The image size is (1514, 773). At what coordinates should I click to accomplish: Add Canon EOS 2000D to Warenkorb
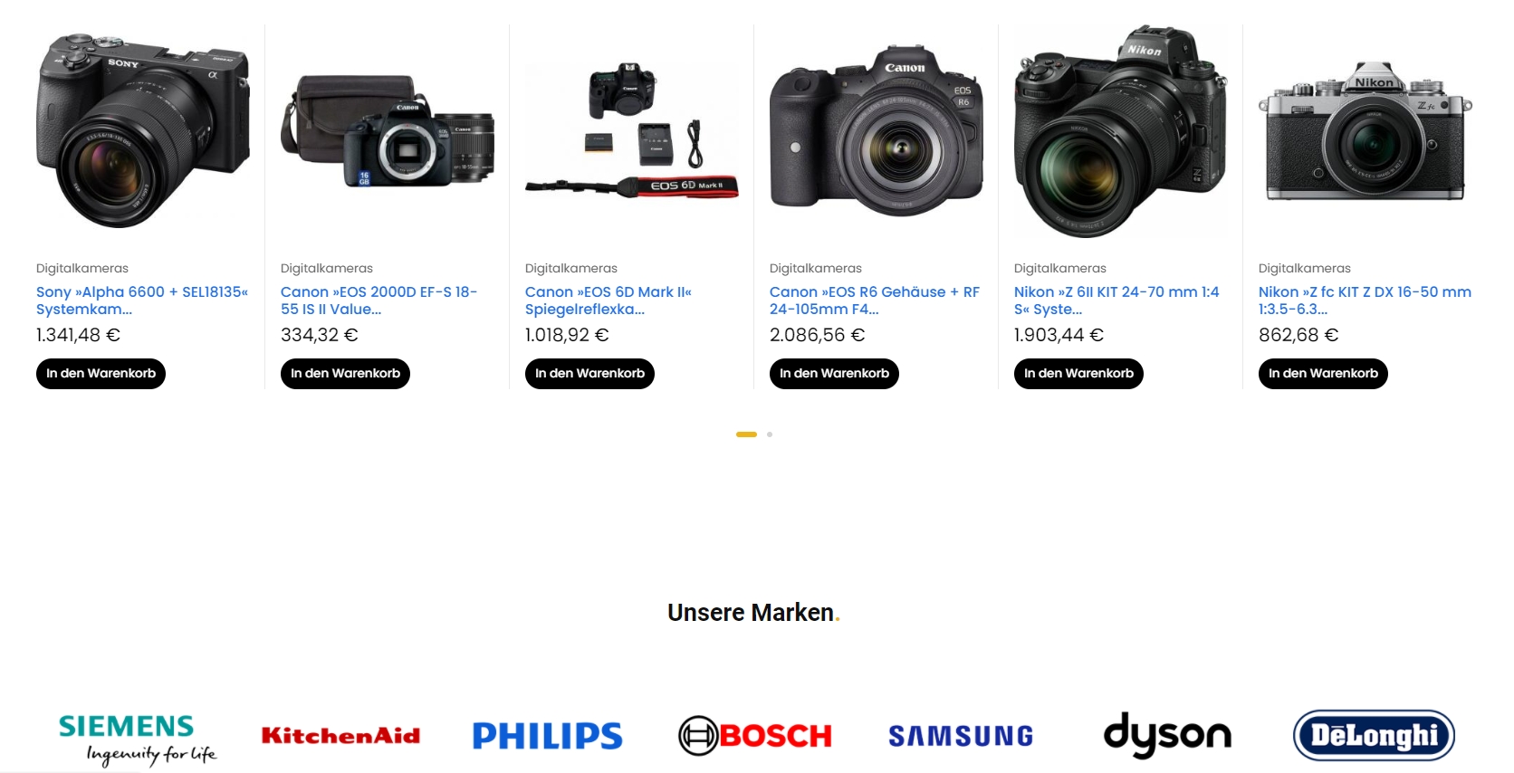[345, 374]
